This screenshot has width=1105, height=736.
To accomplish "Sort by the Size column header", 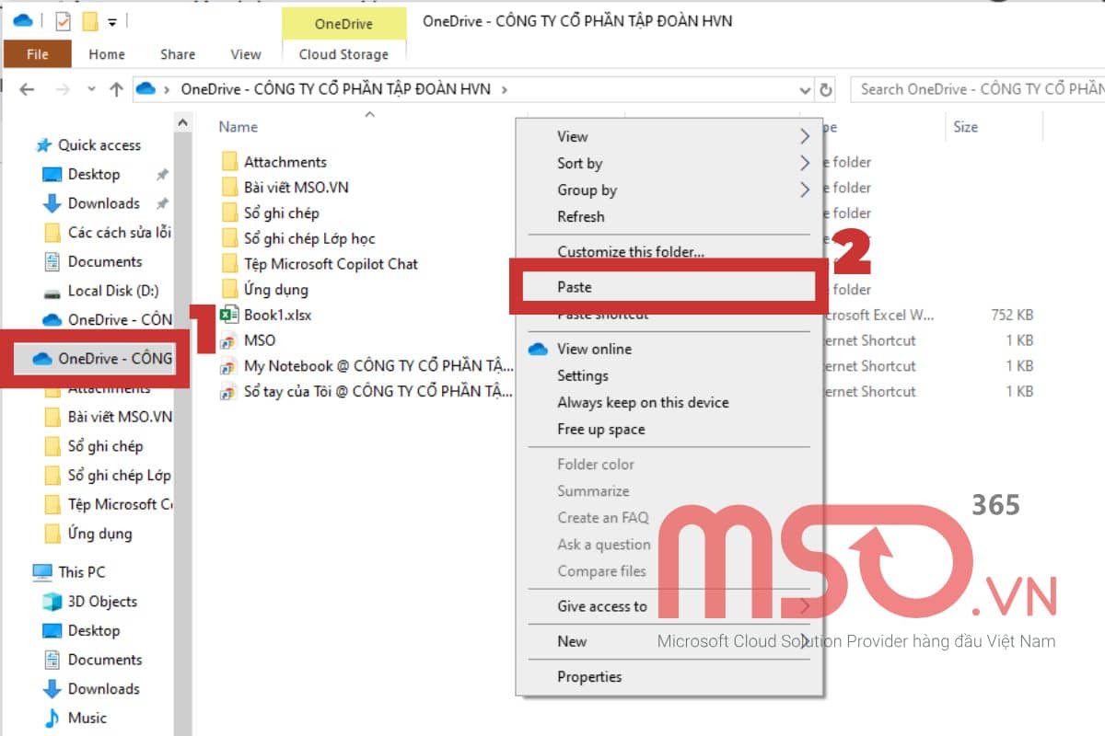I will (966, 127).
